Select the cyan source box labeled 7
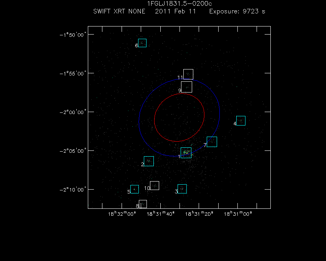 212,142
